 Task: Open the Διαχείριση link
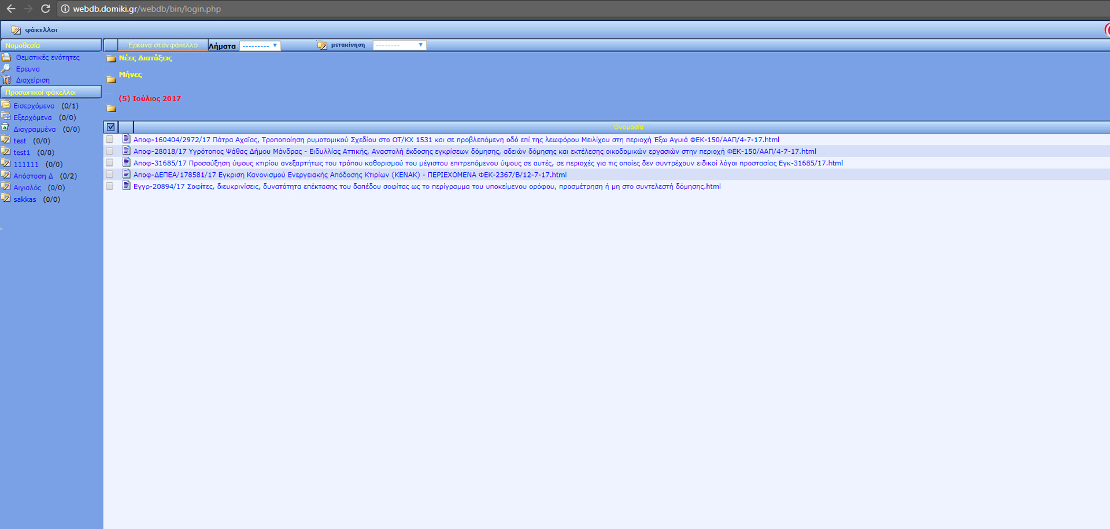point(33,80)
